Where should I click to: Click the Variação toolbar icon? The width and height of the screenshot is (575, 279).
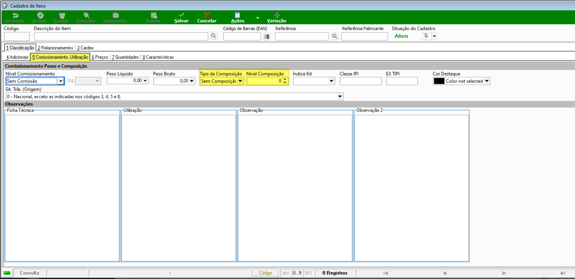click(x=277, y=15)
